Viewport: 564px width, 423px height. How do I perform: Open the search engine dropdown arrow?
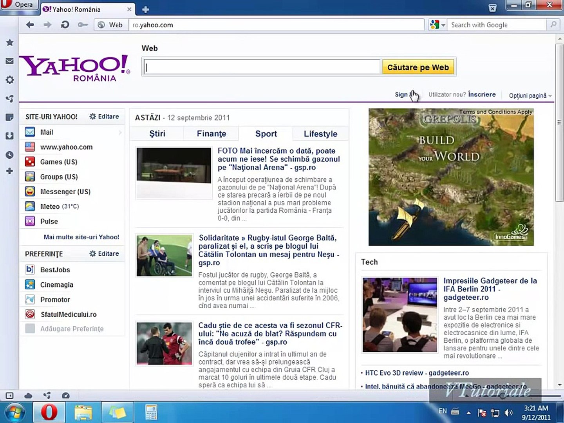point(443,25)
